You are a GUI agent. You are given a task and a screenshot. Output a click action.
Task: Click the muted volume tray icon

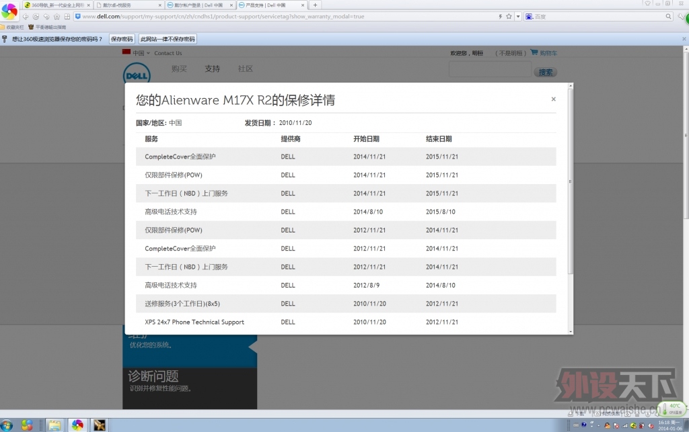[651, 425]
